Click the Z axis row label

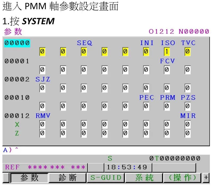(17, 133)
